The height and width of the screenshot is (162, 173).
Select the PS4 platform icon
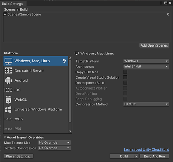click(x=8, y=129)
